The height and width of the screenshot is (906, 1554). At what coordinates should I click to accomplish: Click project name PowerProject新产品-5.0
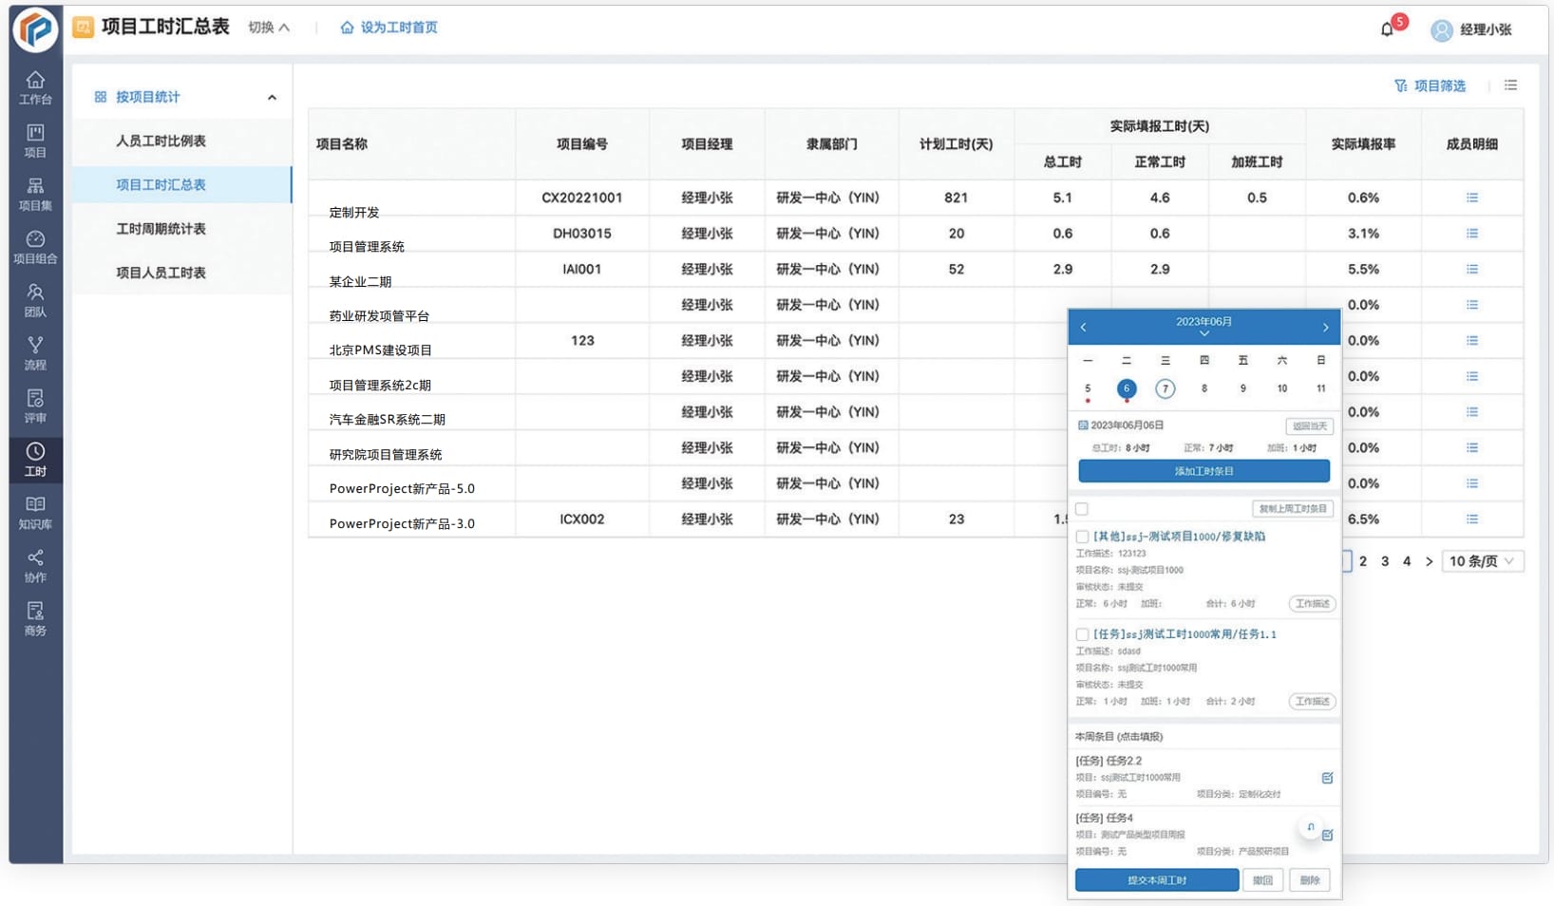click(402, 489)
